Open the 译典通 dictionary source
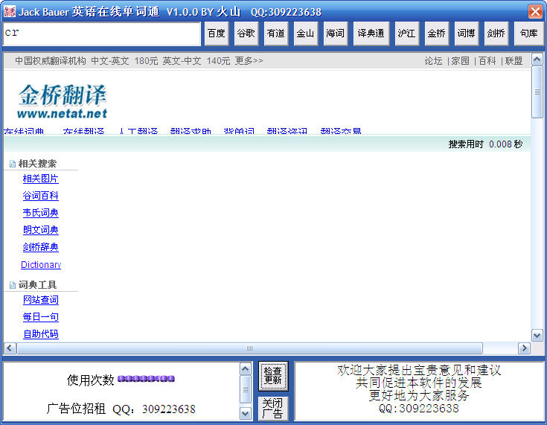The height and width of the screenshot is (425, 547). tap(371, 33)
